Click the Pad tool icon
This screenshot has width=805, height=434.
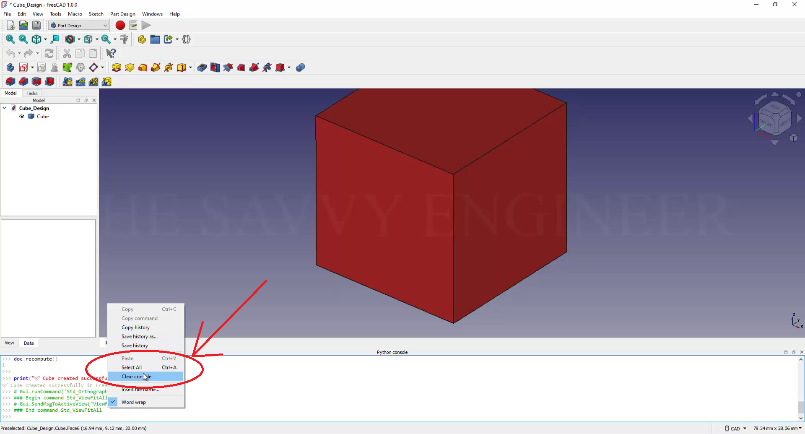(x=117, y=68)
